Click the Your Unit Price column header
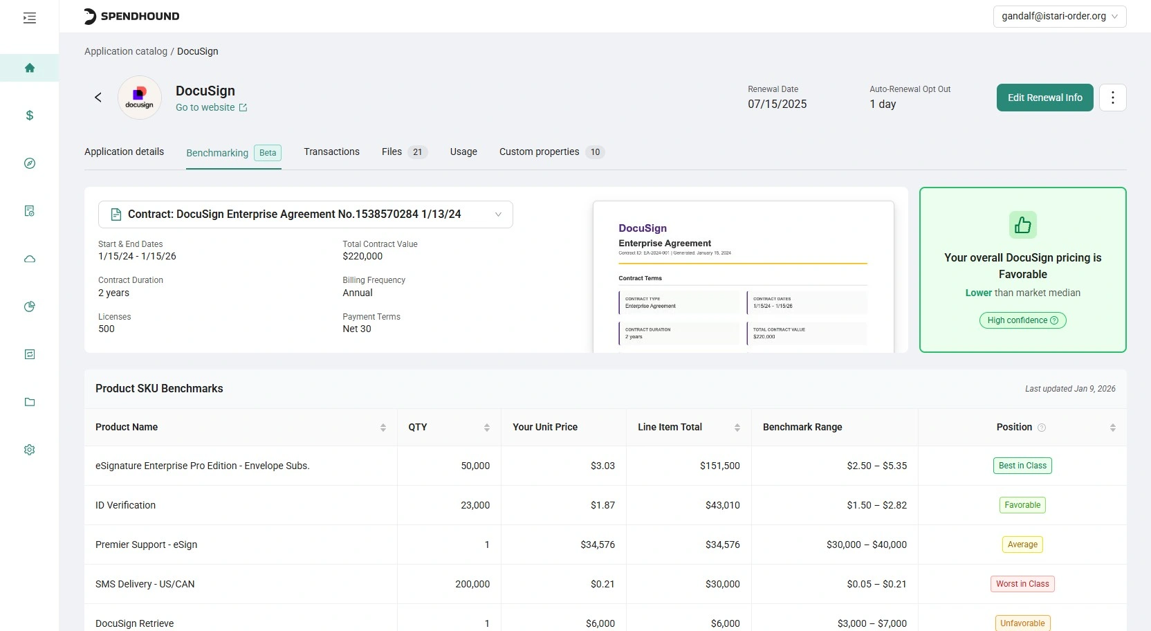1151x631 pixels. (545, 427)
